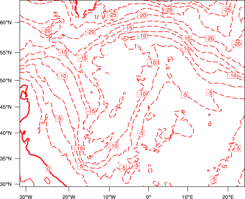
Task: Click the 30°N latitude axis label
Action: coord(6,184)
